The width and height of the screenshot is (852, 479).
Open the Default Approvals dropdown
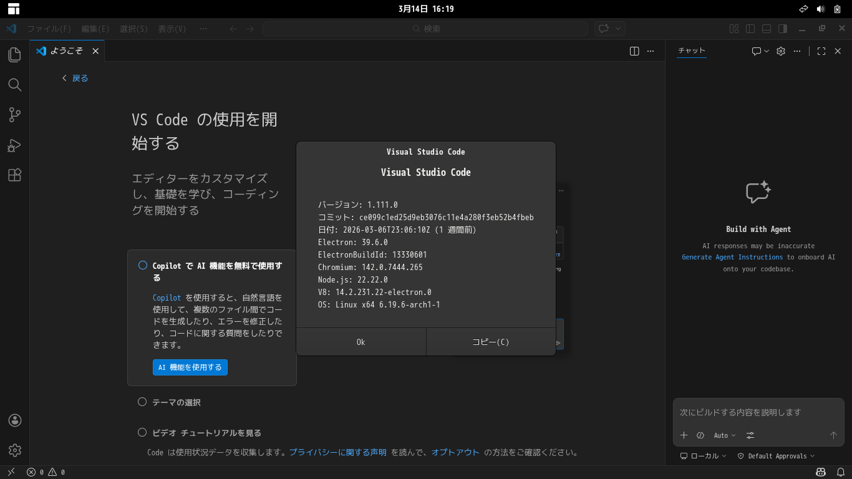(776, 456)
